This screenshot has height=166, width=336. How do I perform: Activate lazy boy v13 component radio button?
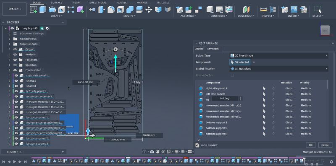[47, 28]
